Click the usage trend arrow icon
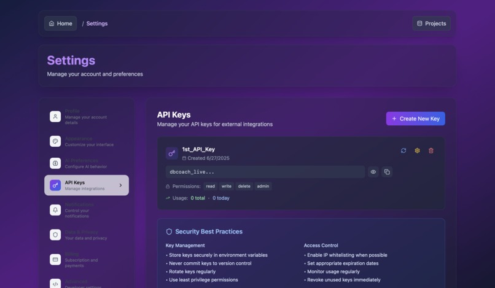The width and height of the screenshot is (495, 288). pyautogui.click(x=168, y=198)
